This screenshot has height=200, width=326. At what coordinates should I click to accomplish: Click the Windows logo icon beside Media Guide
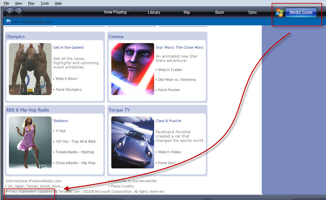tap(280, 13)
